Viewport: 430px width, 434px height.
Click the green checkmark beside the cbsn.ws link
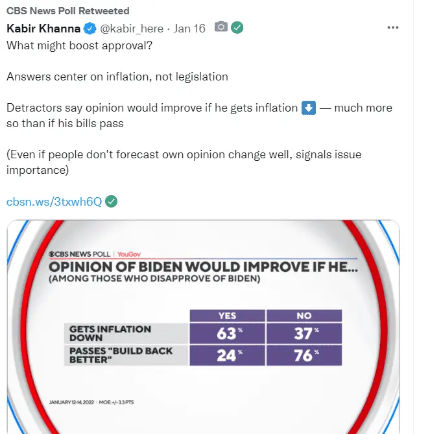coord(112,202)
